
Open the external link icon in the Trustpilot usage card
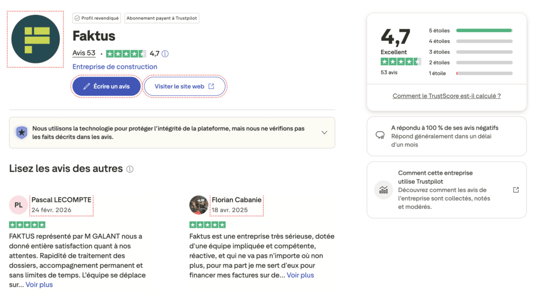[x=516, y=190]
